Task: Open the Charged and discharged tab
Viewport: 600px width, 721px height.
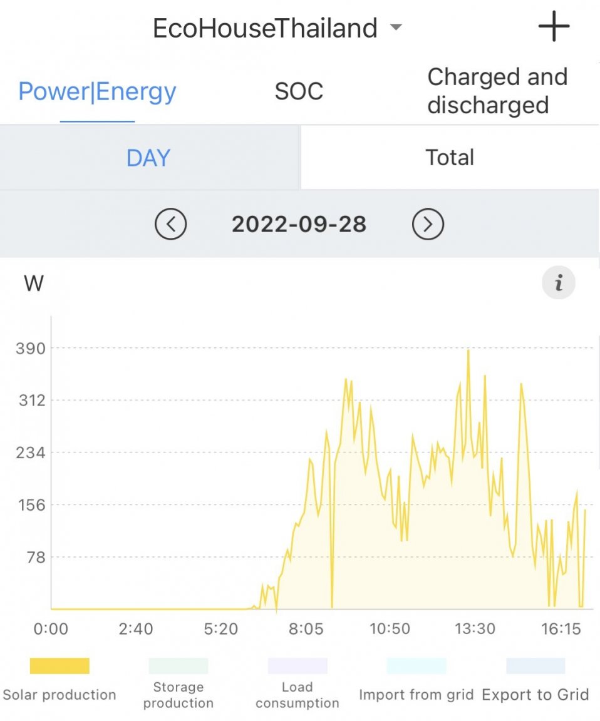Action: pos(497,91)
